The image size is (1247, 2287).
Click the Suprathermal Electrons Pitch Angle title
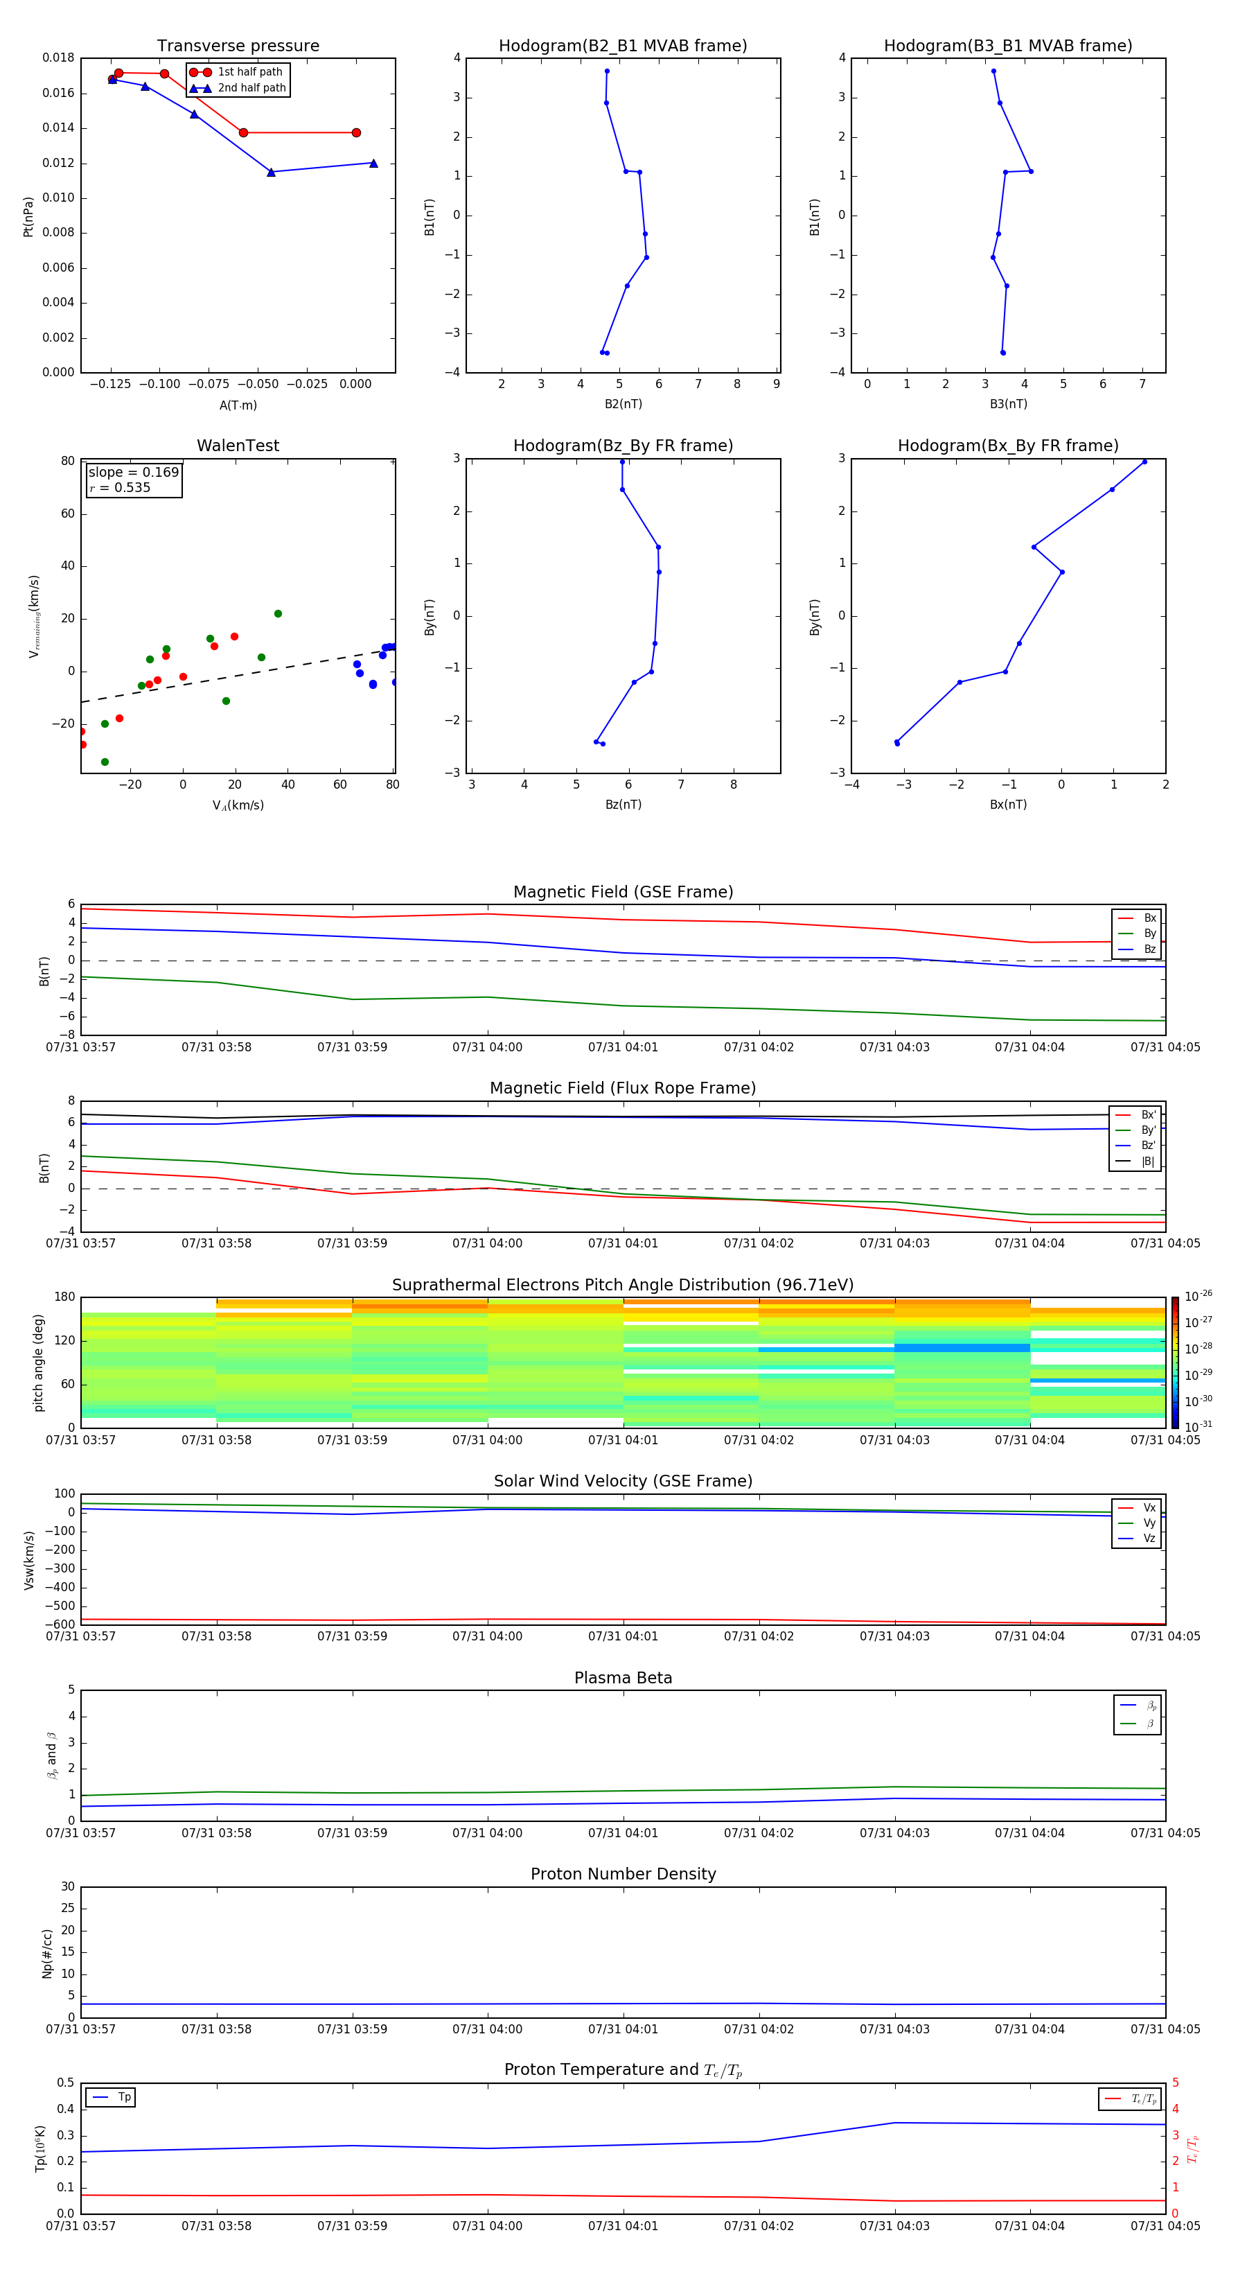tap(623, 1285)
